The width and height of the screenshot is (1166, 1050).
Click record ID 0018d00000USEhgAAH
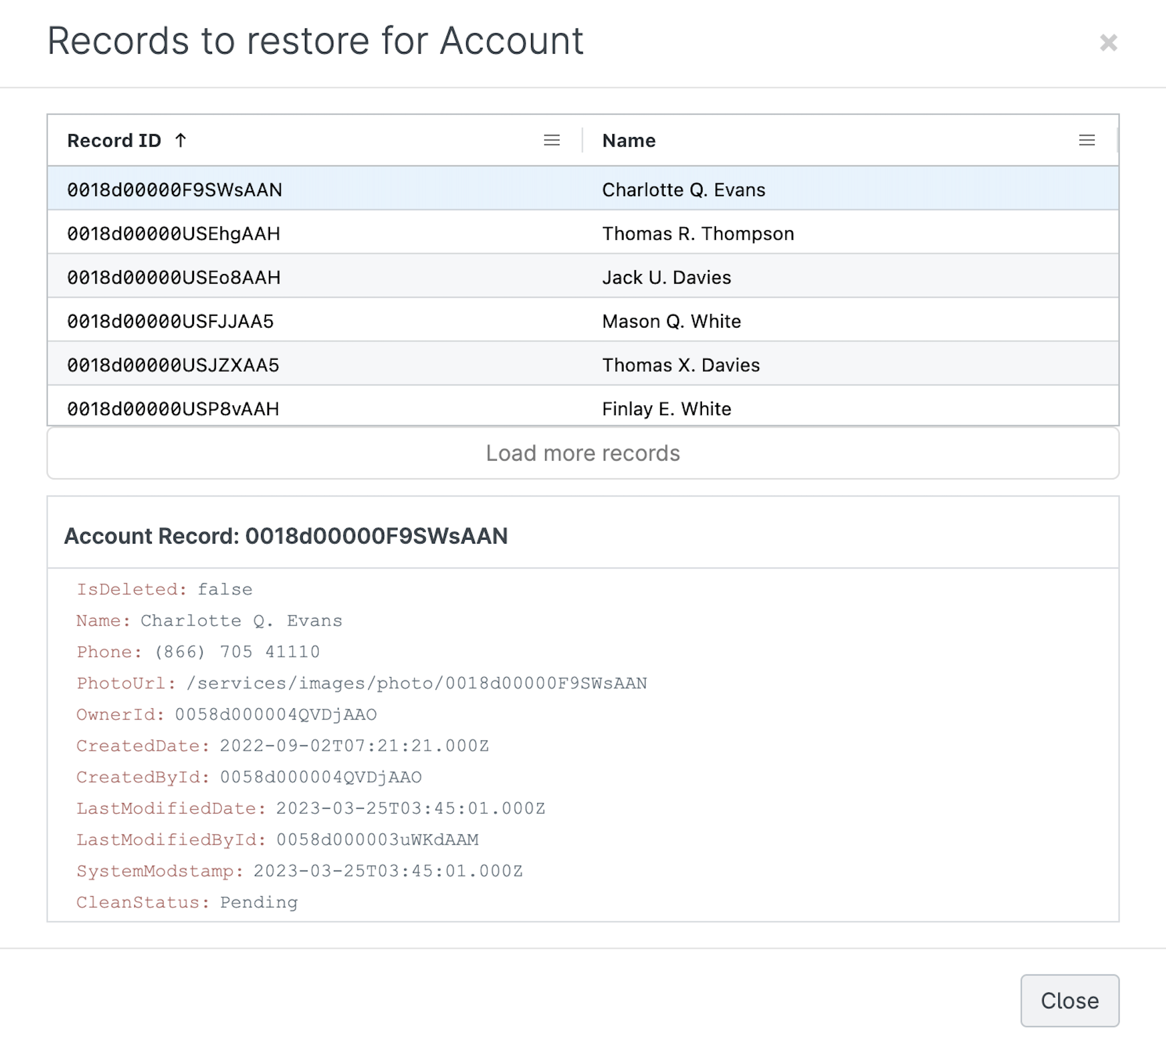[x=174, y=233]
